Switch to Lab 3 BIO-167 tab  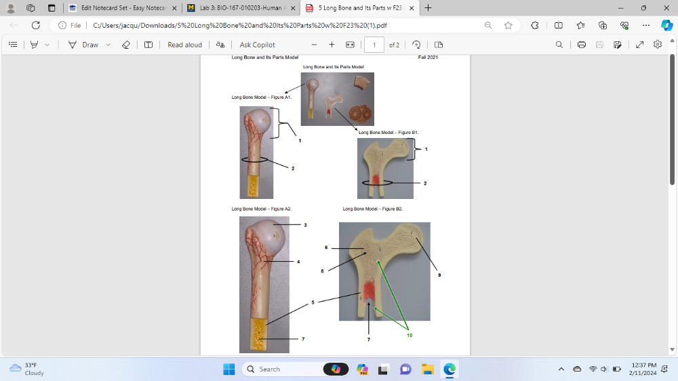point(239,8)
